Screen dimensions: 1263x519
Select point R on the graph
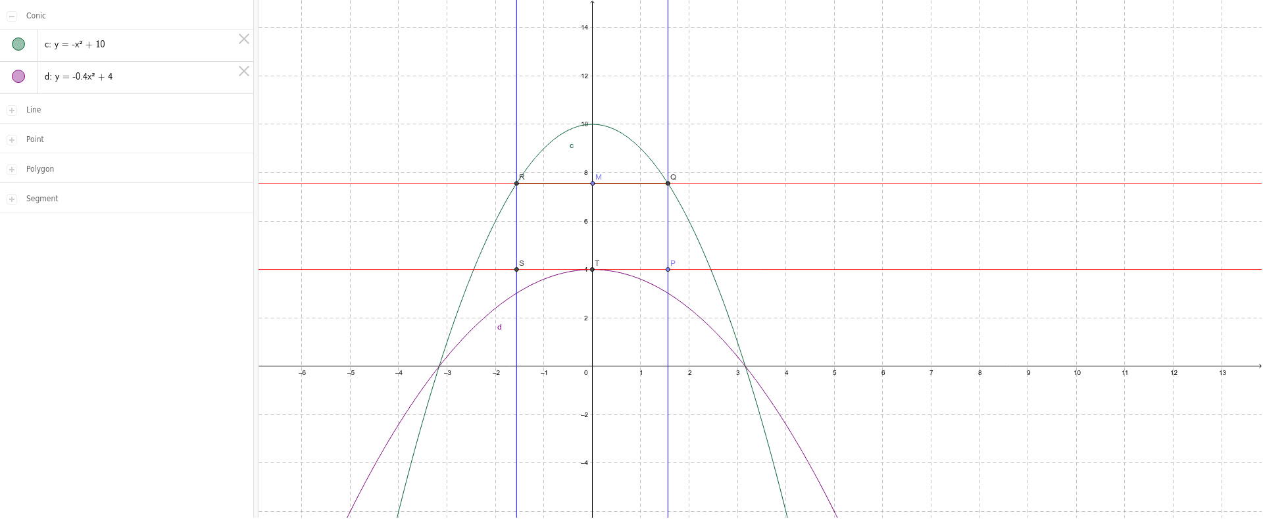[516, 184]
